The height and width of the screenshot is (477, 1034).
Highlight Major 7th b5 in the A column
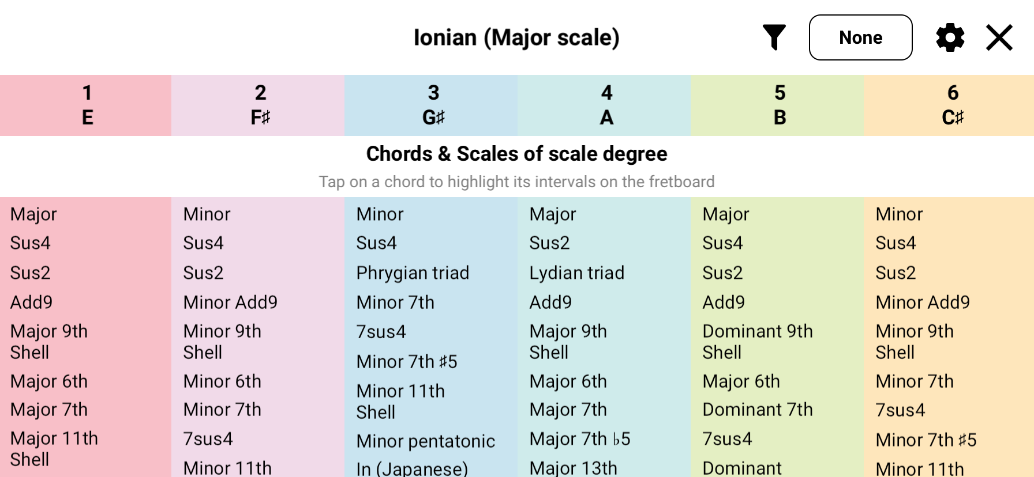(579, 438)
